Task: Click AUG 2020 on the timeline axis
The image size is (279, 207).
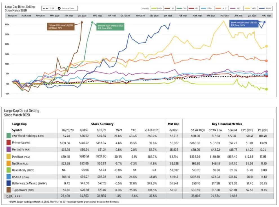Action: 98,16
